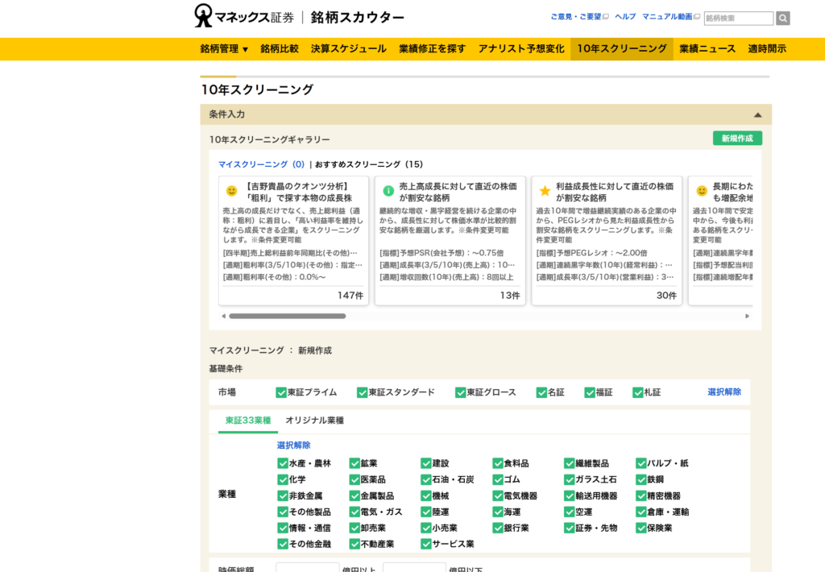Toggle the 建設 checkbox
Viewport: 825px width, 572px height.
[426, 463]
